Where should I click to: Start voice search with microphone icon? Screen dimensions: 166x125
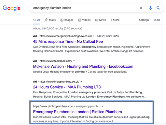[151, 8]
